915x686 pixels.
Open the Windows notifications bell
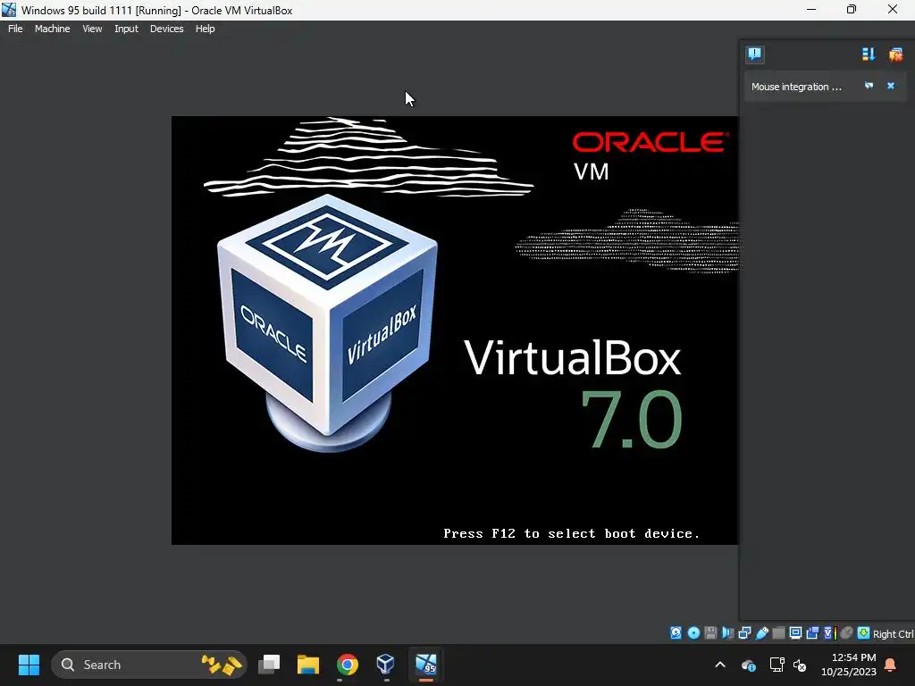click(891, 665)
